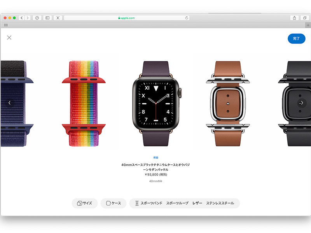Open the ケース case option
Viewport: 311px width, 233px height.
(114, 203)
